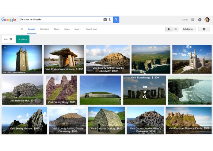Open the Gallarus Oratory $915 image
213x151 pixels.
tap(106, 120)
